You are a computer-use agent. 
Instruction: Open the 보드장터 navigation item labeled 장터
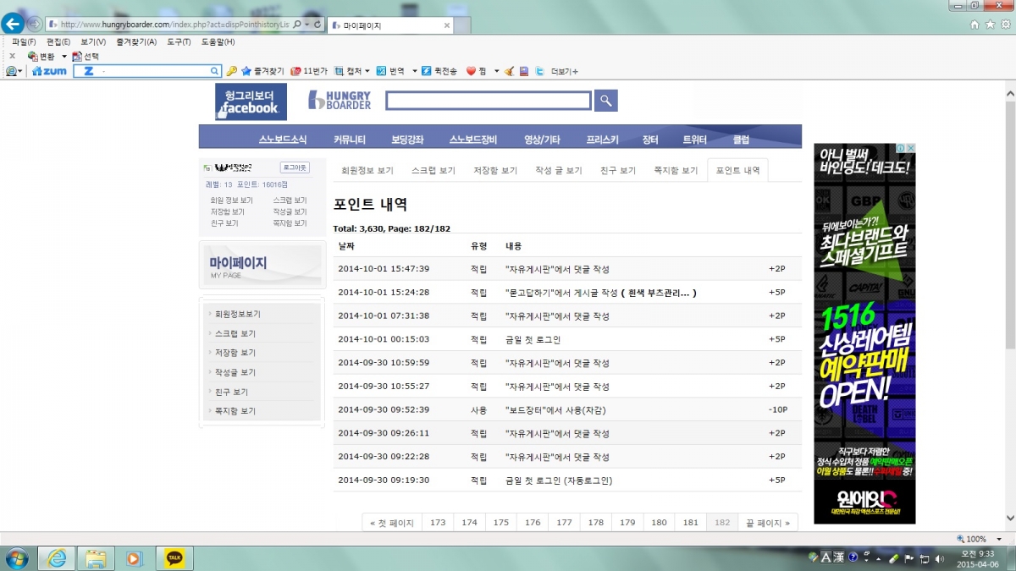(x=650, y=140)
